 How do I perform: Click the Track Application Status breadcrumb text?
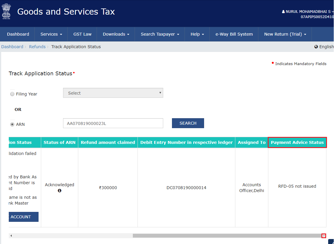tap(76, 47)
